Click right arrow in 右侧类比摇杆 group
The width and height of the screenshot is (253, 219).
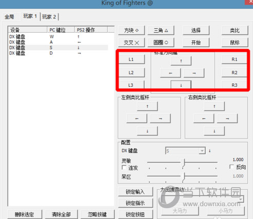[x=227, y=118]
